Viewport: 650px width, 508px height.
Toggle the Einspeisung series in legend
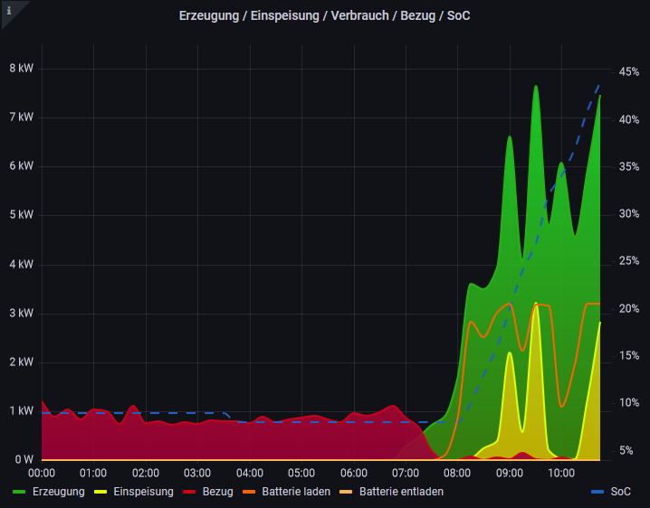tap(143, 492)
